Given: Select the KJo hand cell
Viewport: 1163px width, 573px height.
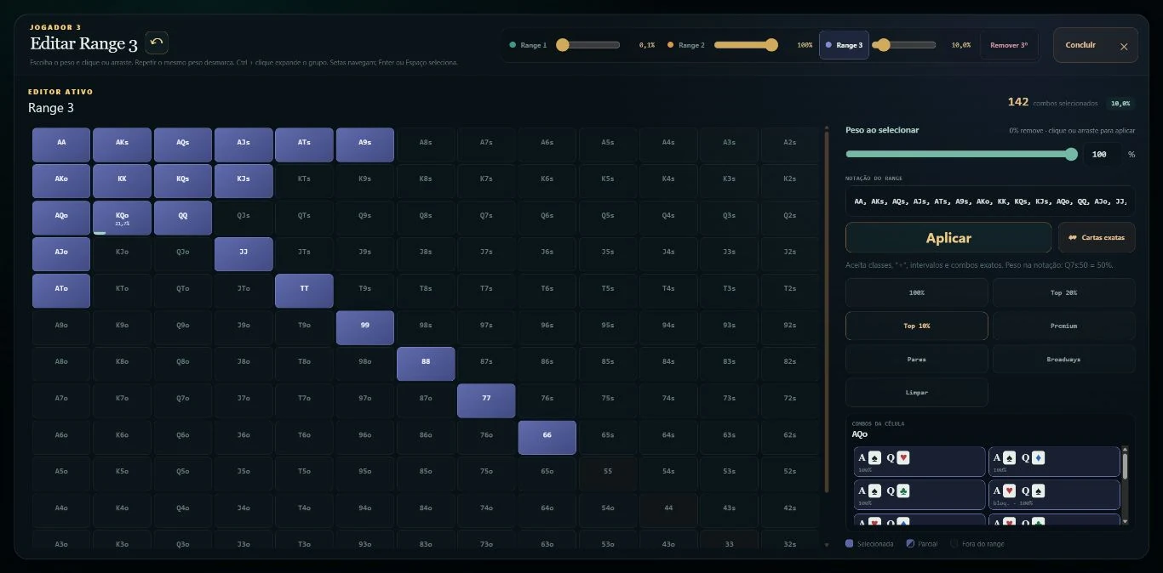Looking at the screenshot, I should coord(122,254).
